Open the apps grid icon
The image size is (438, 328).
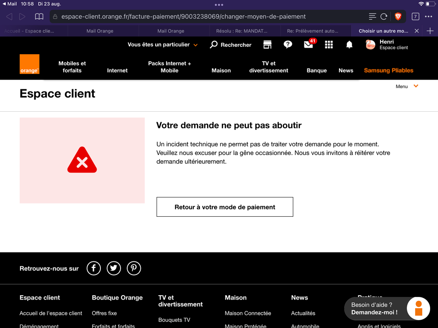[x=329, y=45]
